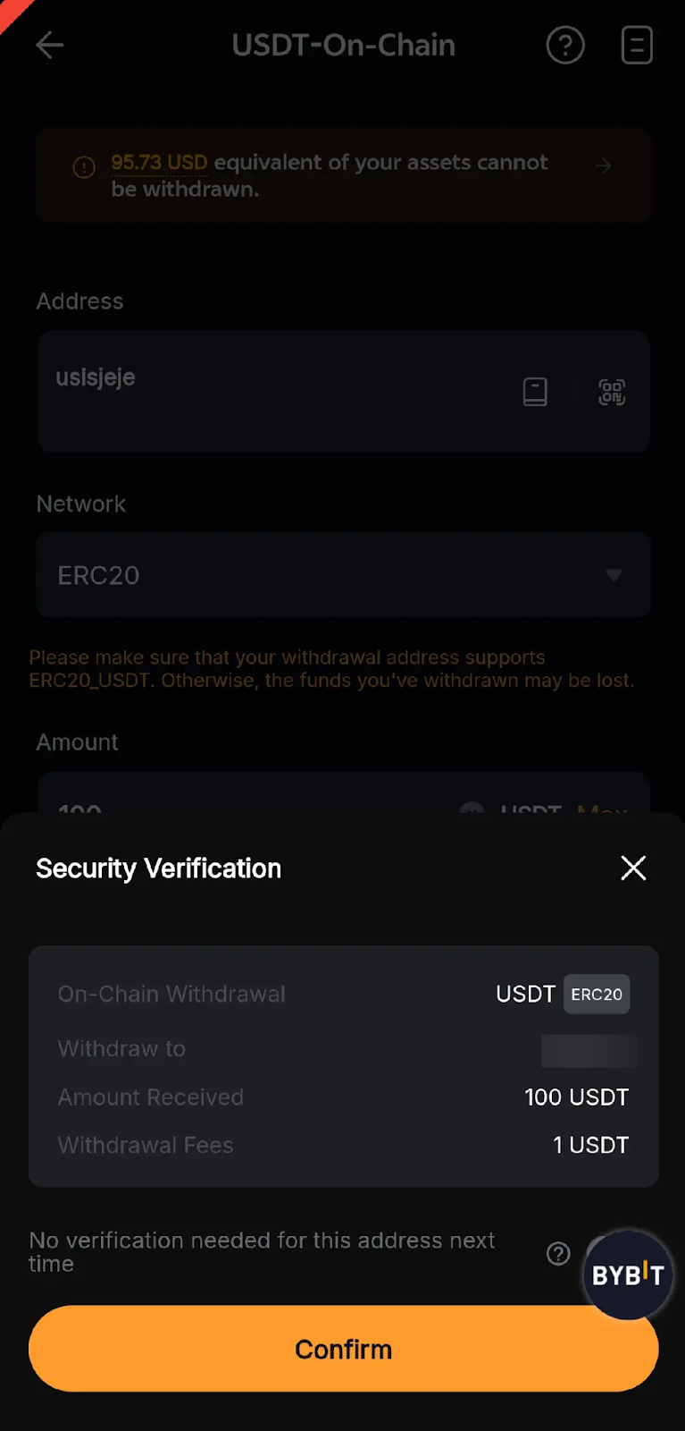Close the Security Verification sheet
Screen dimensions: 685x1431
pos(633,868)
